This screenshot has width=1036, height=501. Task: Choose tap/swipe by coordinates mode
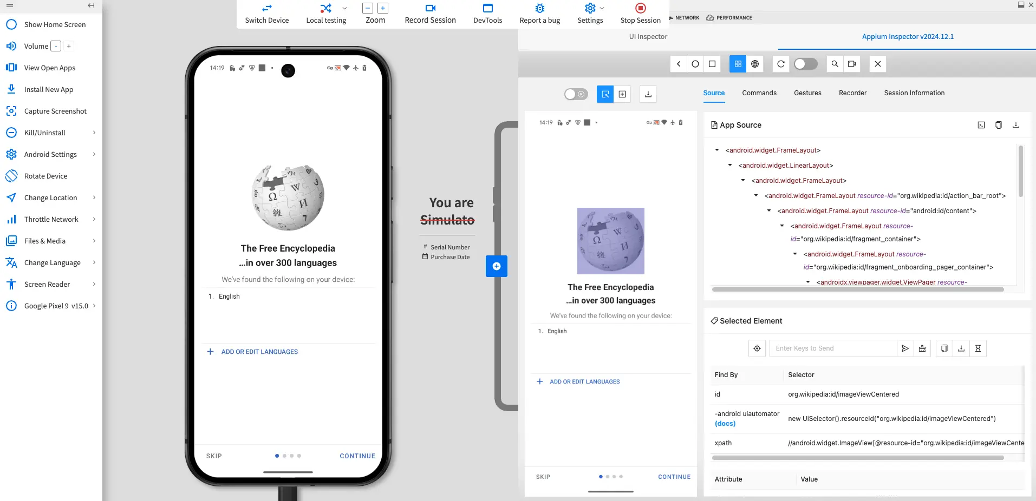(x=622, y=94)
